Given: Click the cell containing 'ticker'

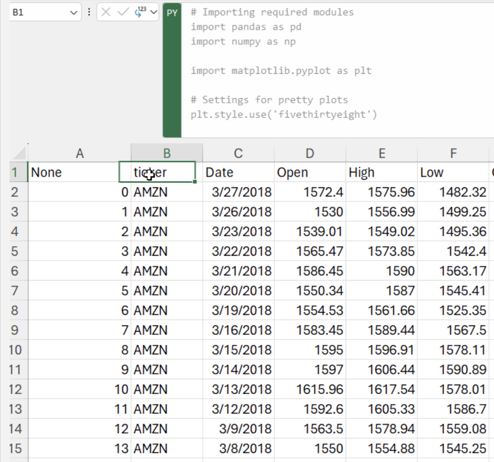Looking at the screenshot, I should [x=157, y=172].
